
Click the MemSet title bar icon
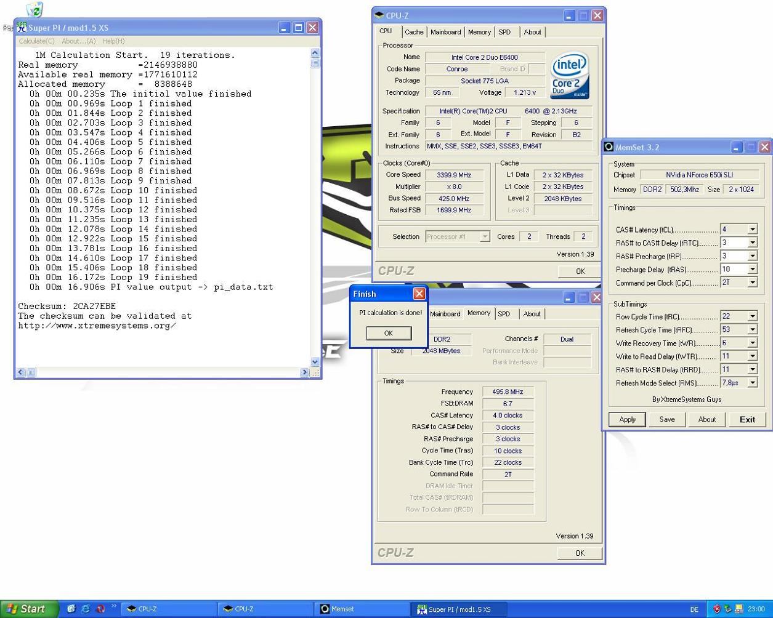(609, 147)
